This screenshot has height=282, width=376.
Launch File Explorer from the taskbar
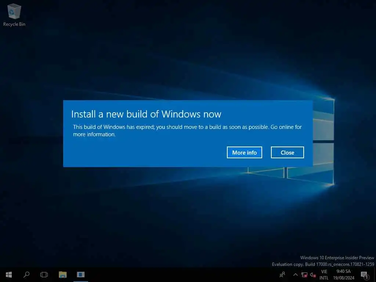pyautogui.click(x=62, y=275)
